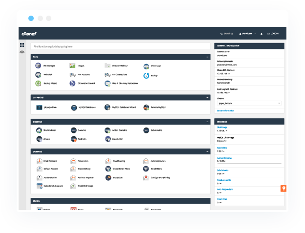Viewport: 305px width, 233px height.
Task: Open the File Manager icon
Action: 38,65
